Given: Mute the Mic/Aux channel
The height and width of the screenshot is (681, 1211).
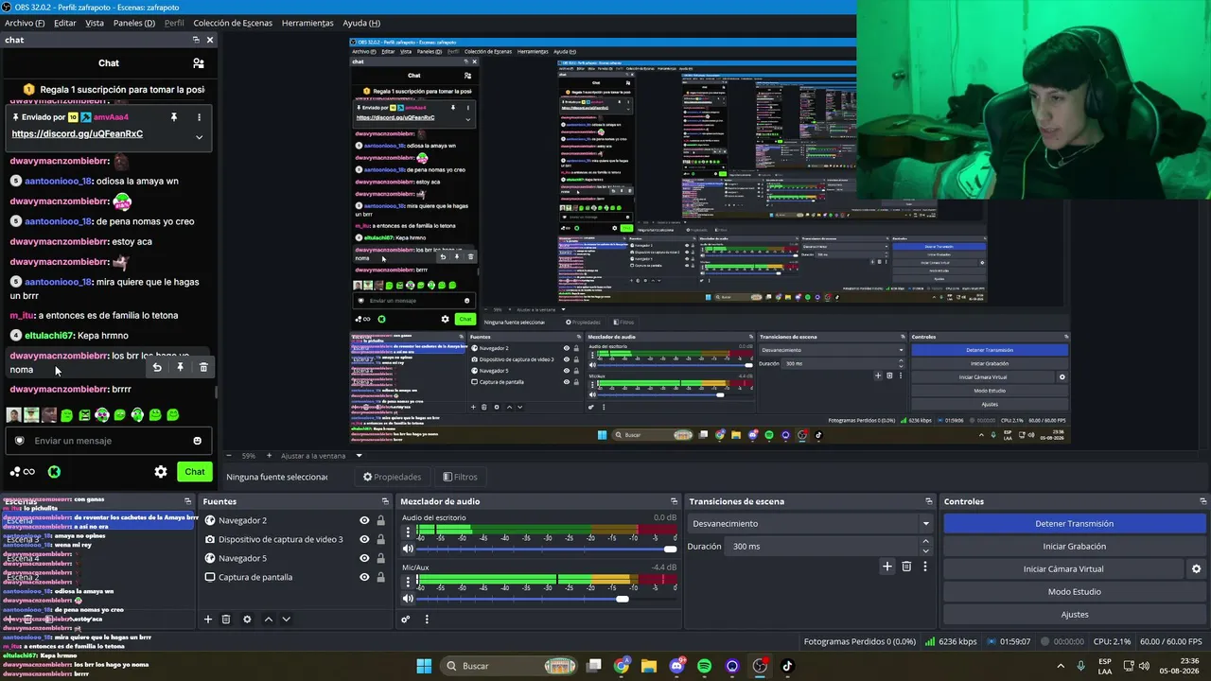Looking at the screenshot, I should (408, 599).
